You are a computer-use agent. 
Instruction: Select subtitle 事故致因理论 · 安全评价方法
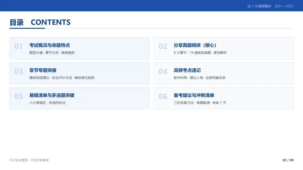pos(50,78)
